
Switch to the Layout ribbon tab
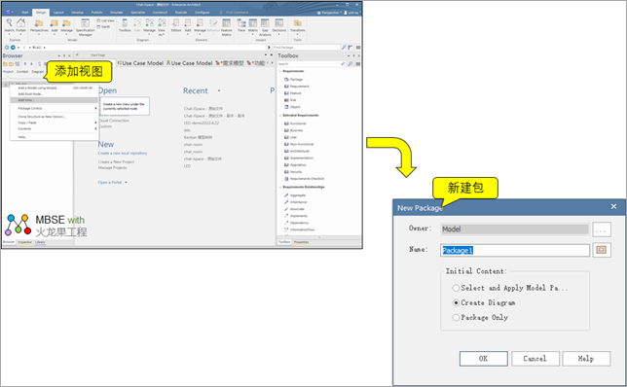58,13
